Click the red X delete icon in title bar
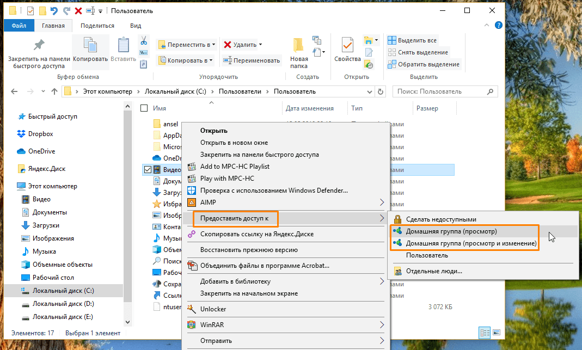The height and width of the screenshot is (350, 582). coord(78,11)
